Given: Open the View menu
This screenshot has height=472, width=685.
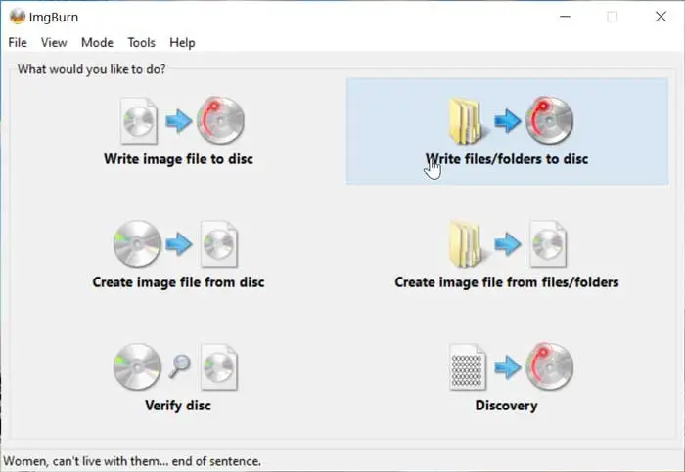Looking at the screenshot, I should point(54,43).
